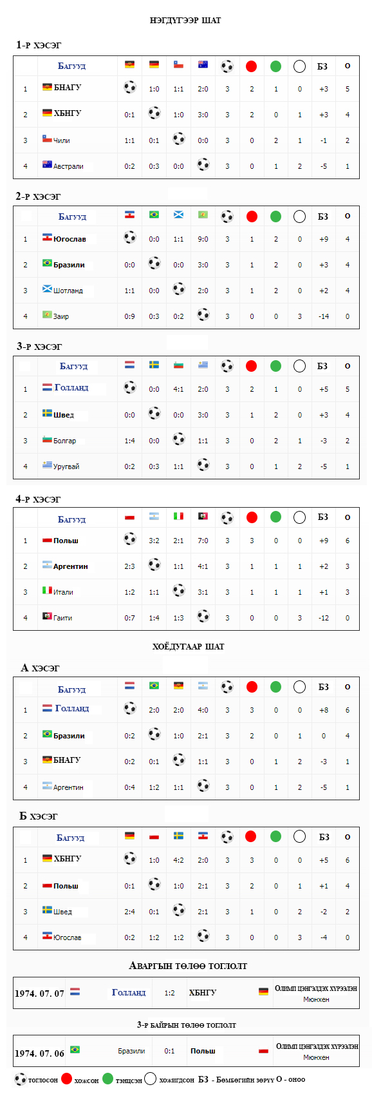Click the Brazil flag beside Бразили in group 2
The height and width of the screenshot is (1105, 372).
47,263
